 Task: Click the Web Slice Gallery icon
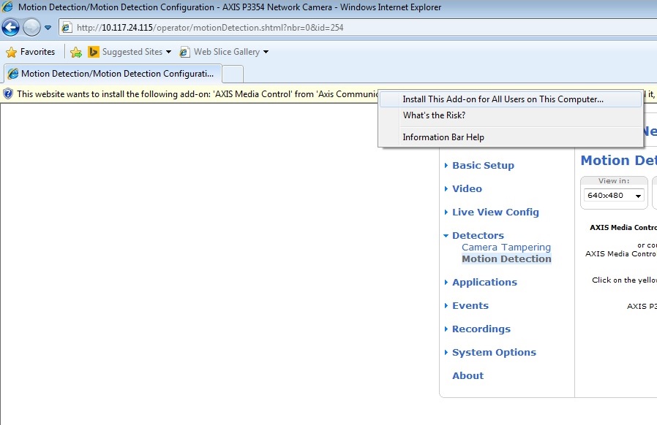coord(183,52)
